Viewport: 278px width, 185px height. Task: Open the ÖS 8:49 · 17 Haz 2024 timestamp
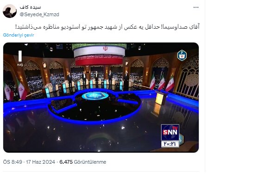pyautogui.click(x=29, y=162)
